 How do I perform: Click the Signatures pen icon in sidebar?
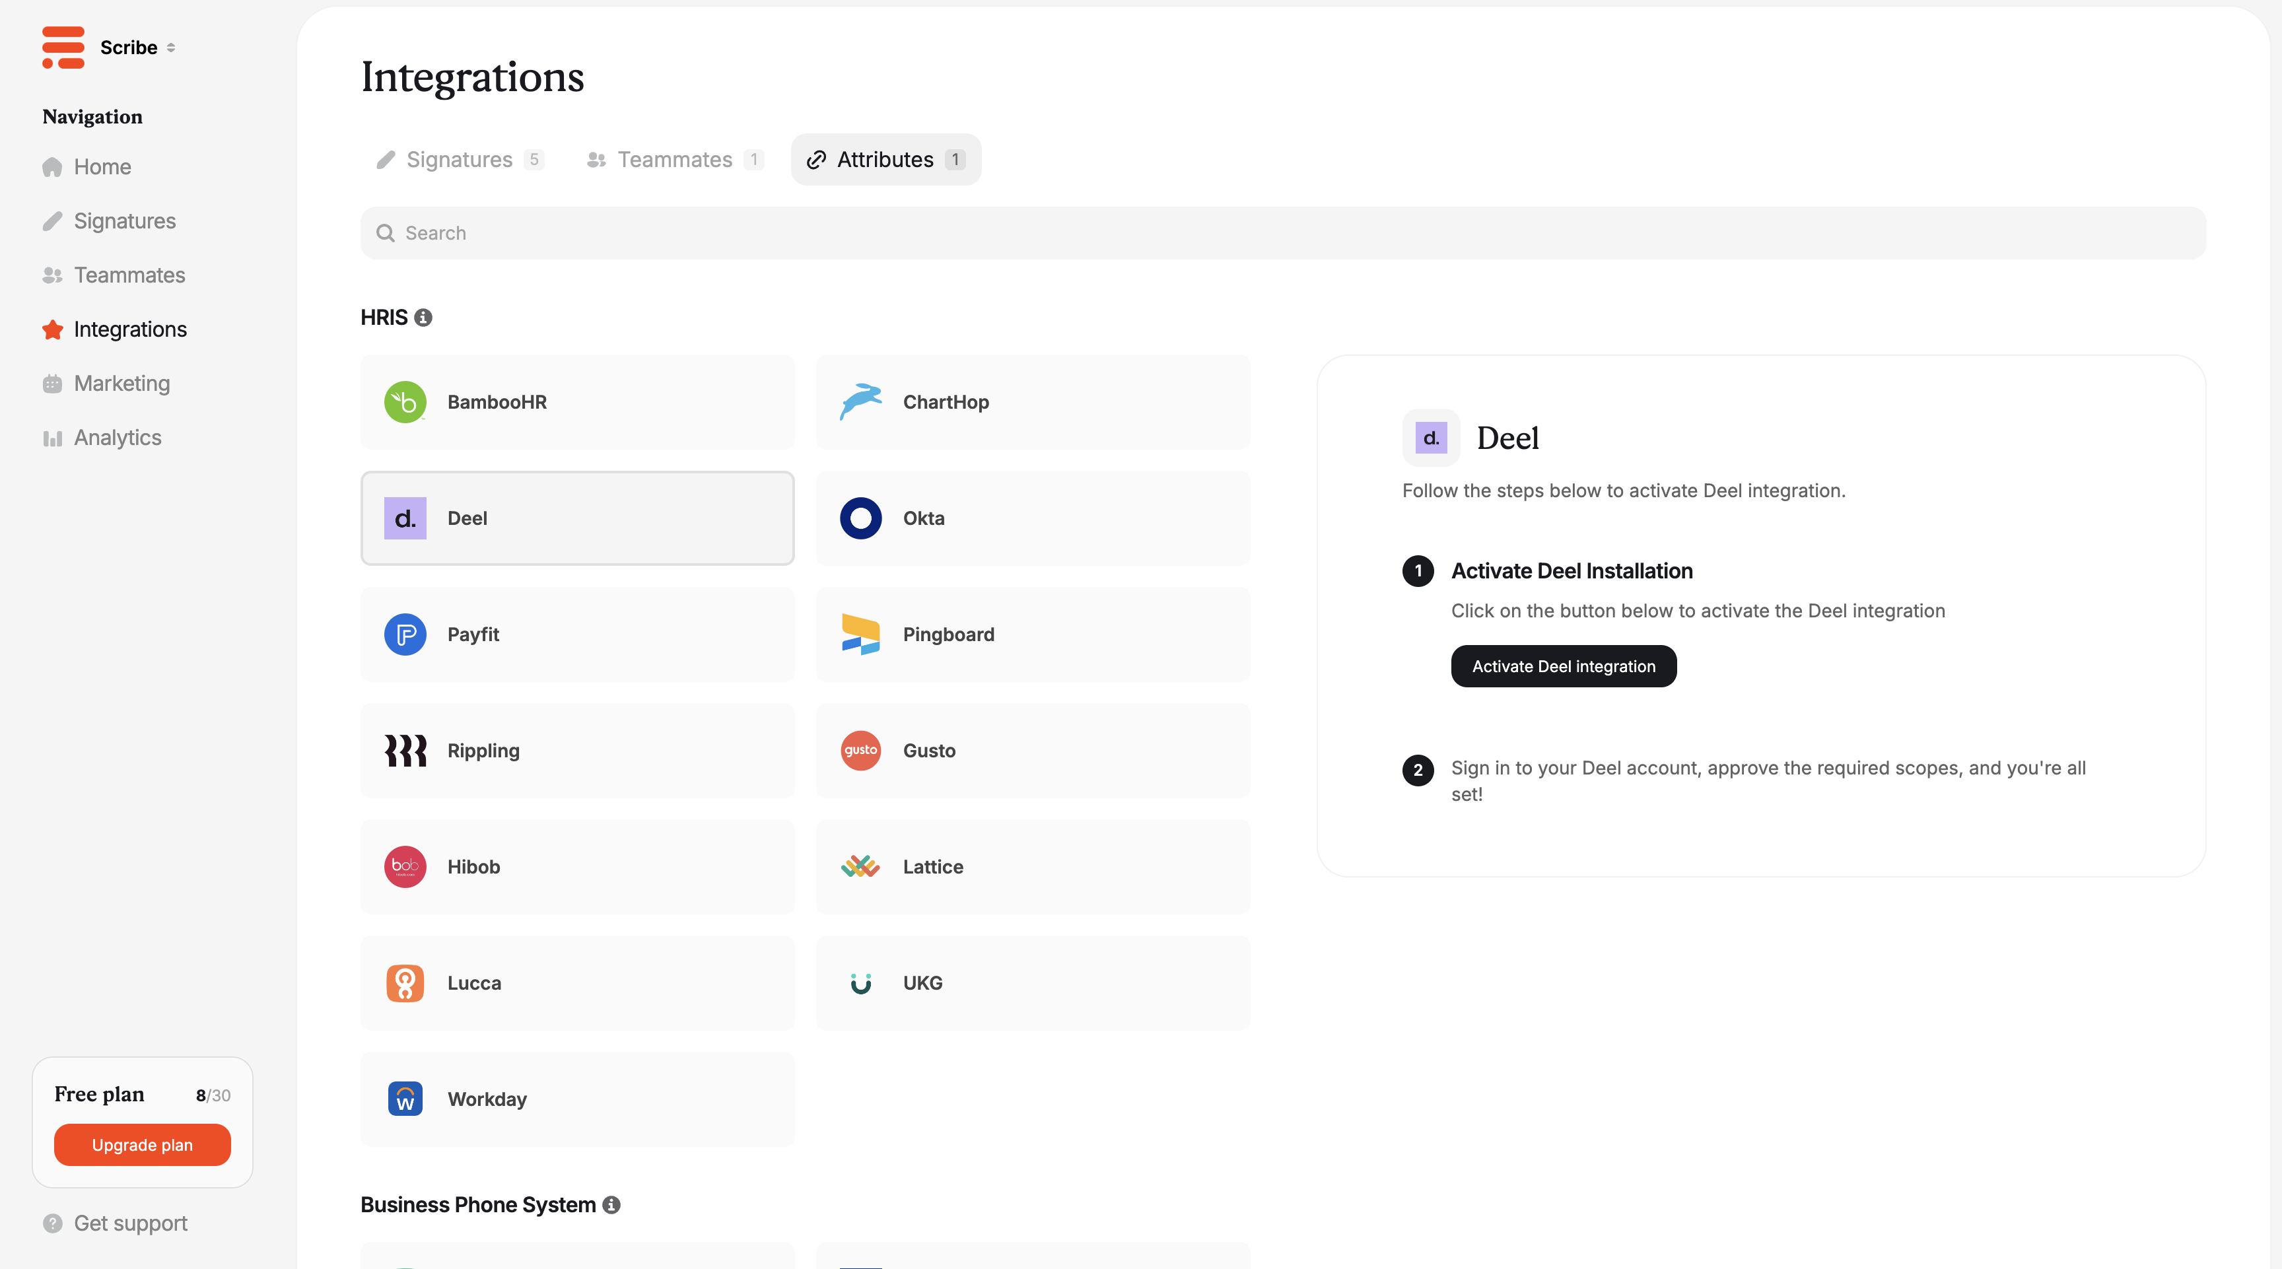click(x=52, y=221)
